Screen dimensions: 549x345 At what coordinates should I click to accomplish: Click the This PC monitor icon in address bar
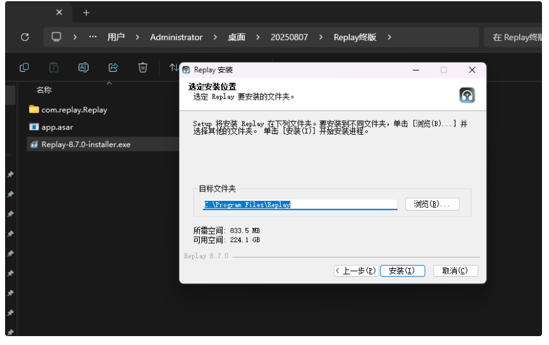point(57,37)
